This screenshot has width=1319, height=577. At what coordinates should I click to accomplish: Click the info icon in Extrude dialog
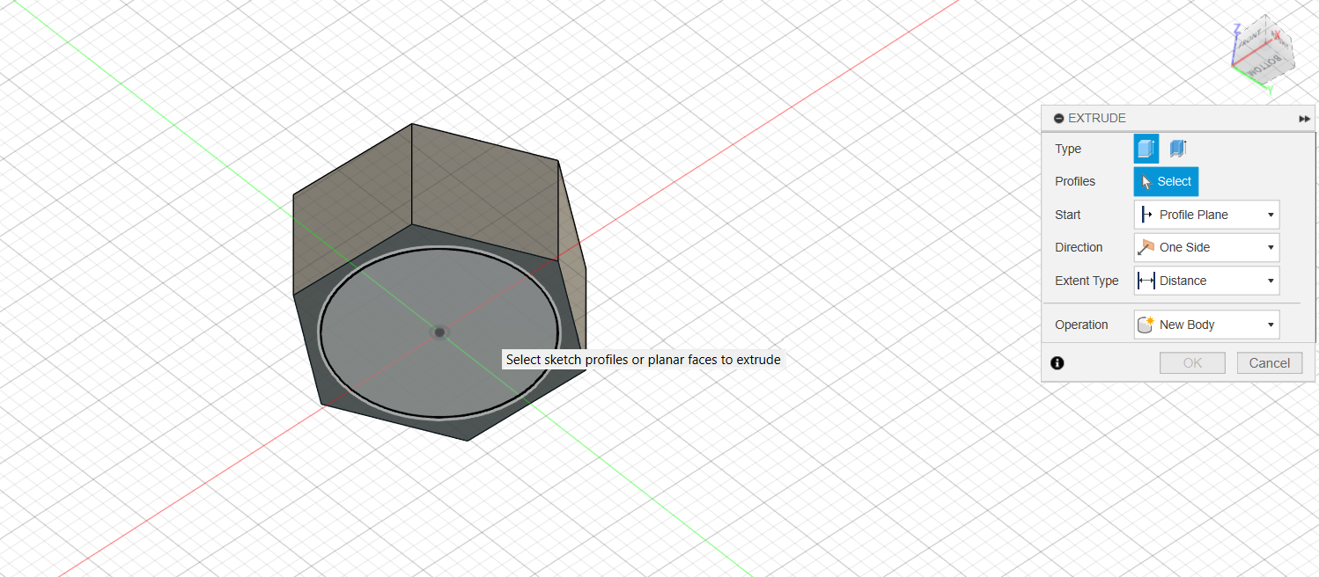1057,362
